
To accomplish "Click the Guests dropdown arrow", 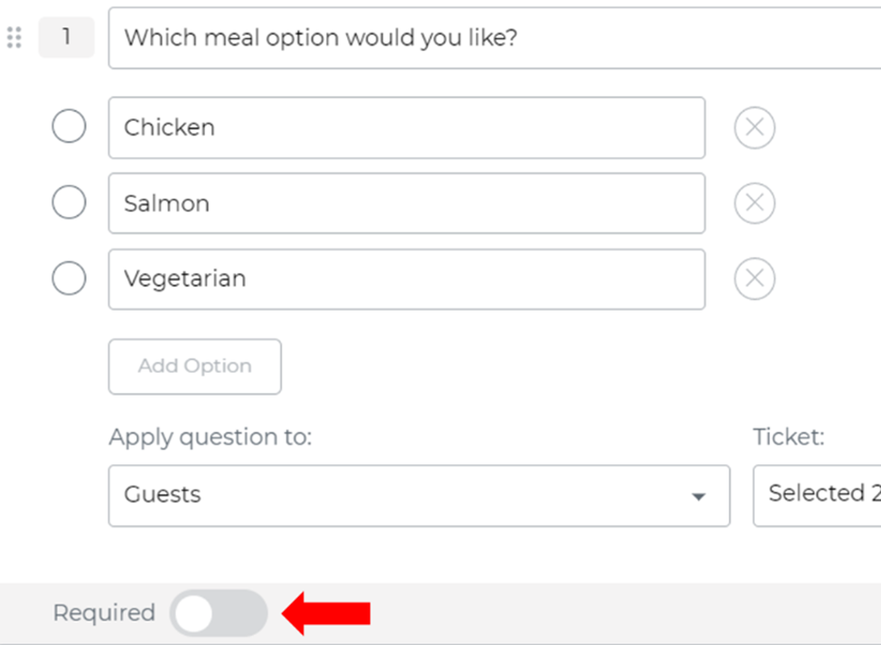I will click(698, 496).
